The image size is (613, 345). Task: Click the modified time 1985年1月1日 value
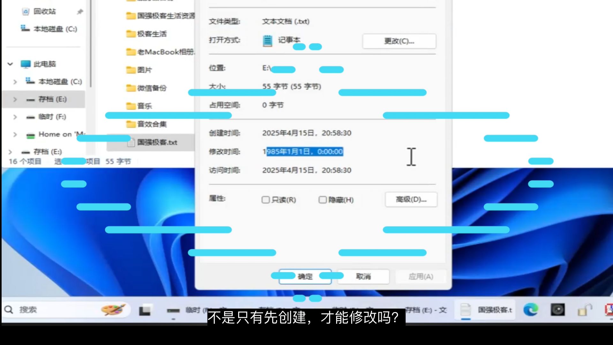click(303, 151)
